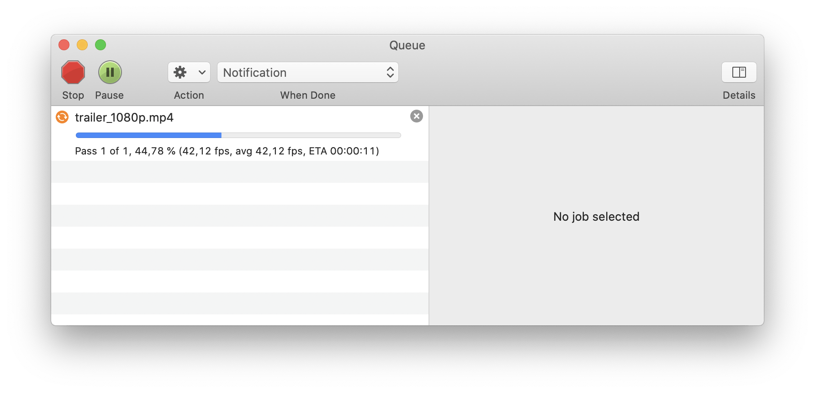Screen dimensions: 815x393
Task: Open the Notification pop-up menu
Action: click(307, 73)
